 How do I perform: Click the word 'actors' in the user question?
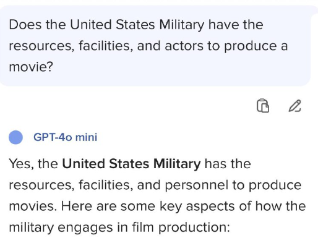[184, 46]
